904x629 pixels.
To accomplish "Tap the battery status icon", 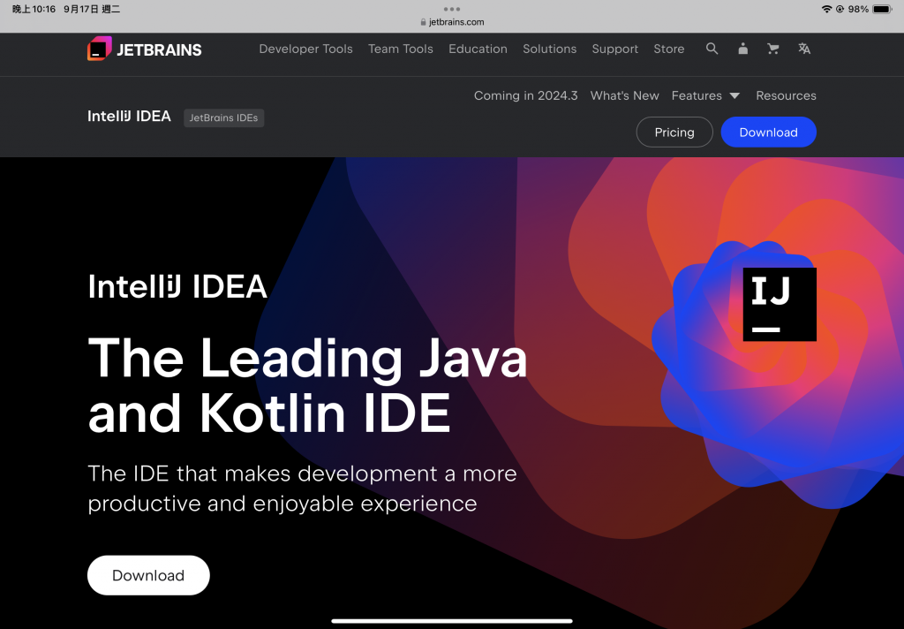I will [x=882, y=9].
